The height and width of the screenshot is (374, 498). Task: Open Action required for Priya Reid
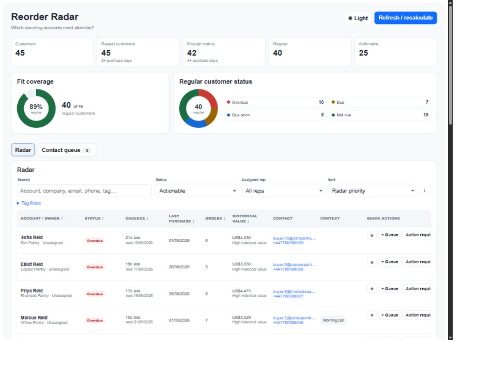[417, 288]
